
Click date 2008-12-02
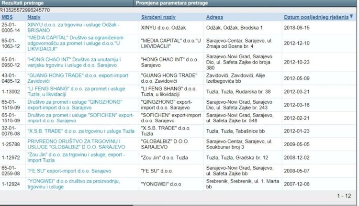pyautogui.click(x=297, y=158)
